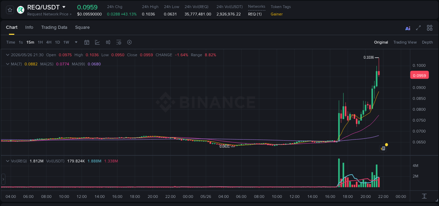Click the 0.0631 low price marker

pyautogui.click(x=224, y=146)
